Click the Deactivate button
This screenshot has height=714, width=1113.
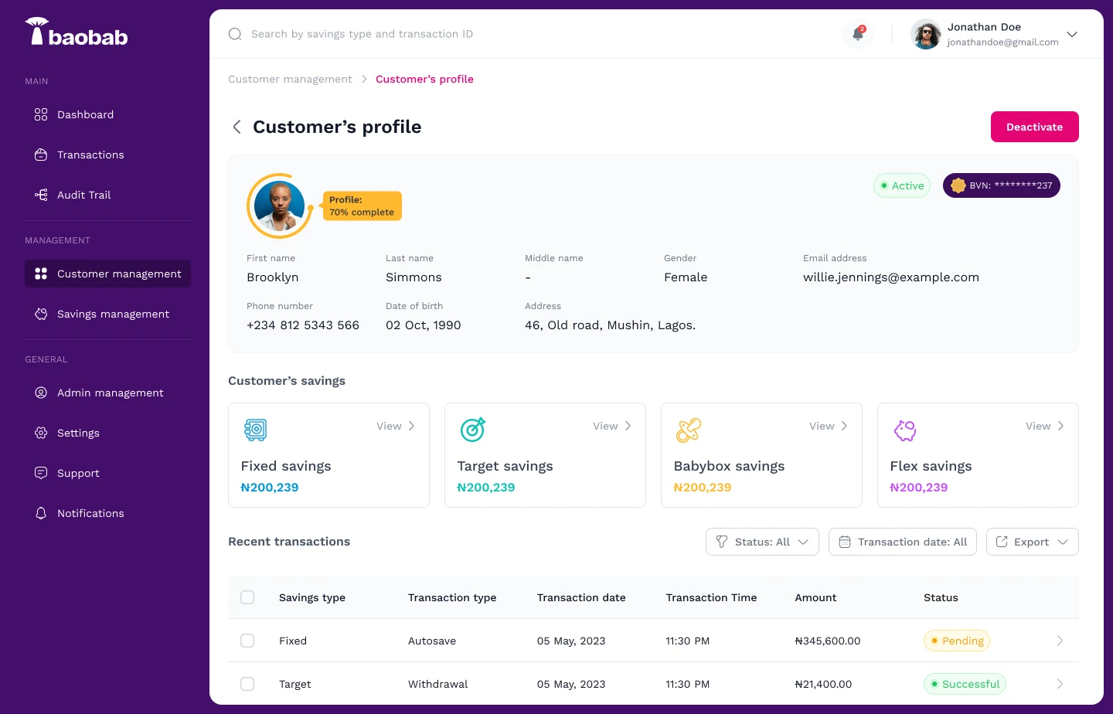pyautogui.click(x=1034, y=127)
